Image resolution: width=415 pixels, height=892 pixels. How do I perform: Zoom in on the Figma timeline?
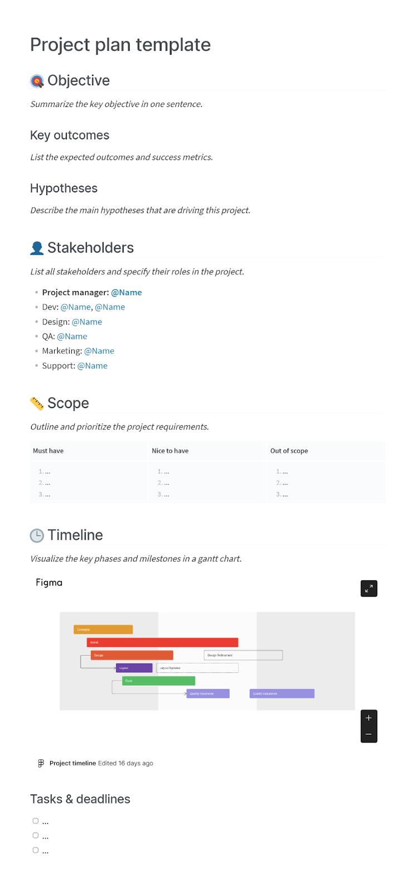click(369, 718)
